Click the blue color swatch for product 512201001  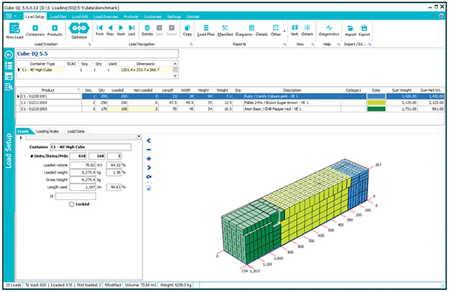[x=376, y=97]
